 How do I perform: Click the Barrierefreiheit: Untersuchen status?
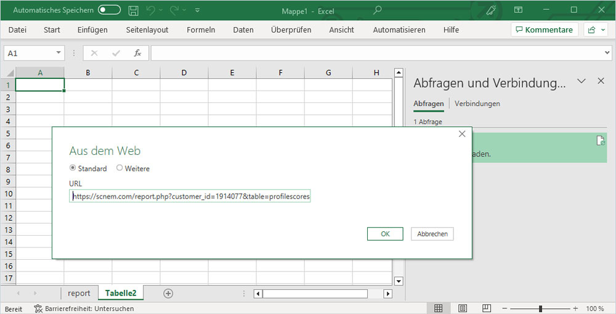84,308
